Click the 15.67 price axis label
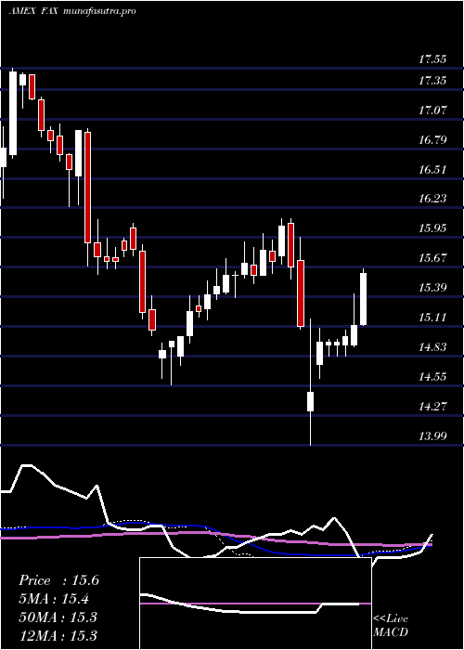Screen dimensions: 464x650 click(x=432, y=258)
